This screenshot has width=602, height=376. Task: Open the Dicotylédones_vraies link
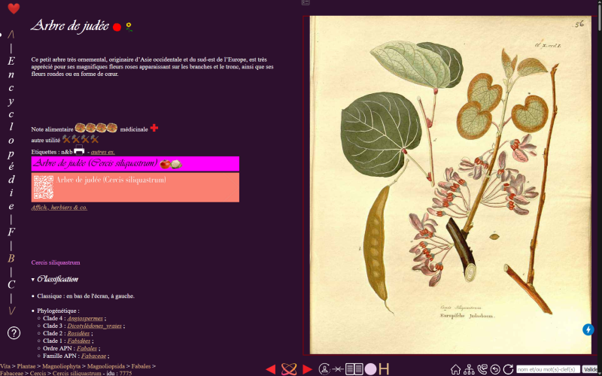click(x=95, y=326)
